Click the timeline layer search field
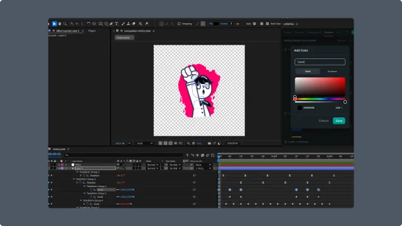The width and height of the screenshot is (402, 226). click(124, 155)
